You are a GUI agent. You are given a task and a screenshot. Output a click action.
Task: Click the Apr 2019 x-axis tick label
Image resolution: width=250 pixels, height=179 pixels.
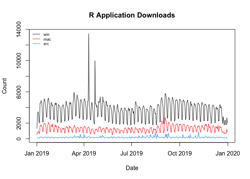[x=84, y=153]
